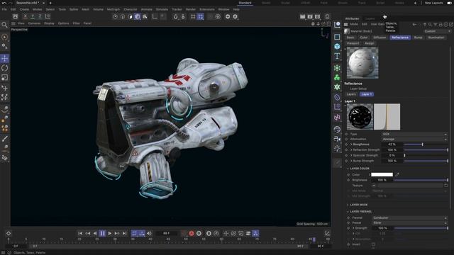
Task: Click the undo arrow icon
Action: [x=4, y=3]
